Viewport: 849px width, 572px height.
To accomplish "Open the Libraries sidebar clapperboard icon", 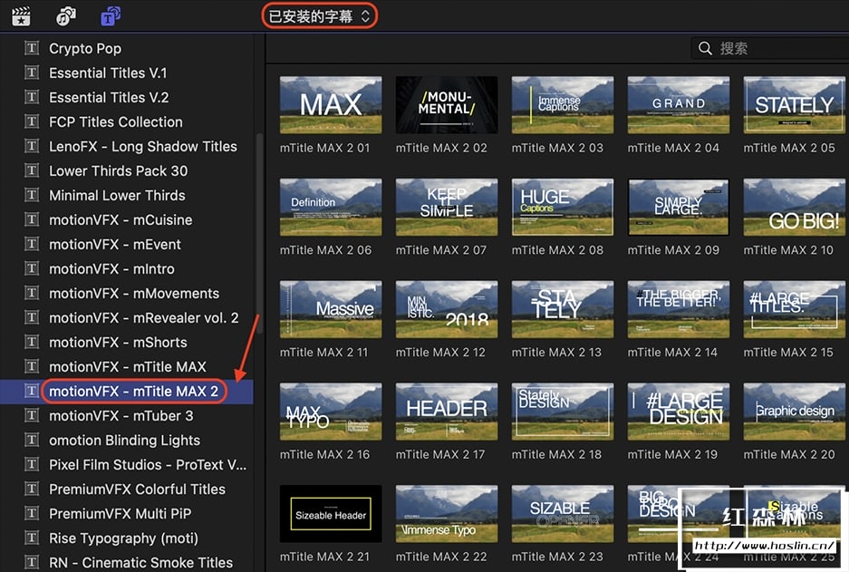I will pyautogui.click(x=21, y=16).
